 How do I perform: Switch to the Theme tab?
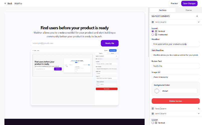click(188, 10)
